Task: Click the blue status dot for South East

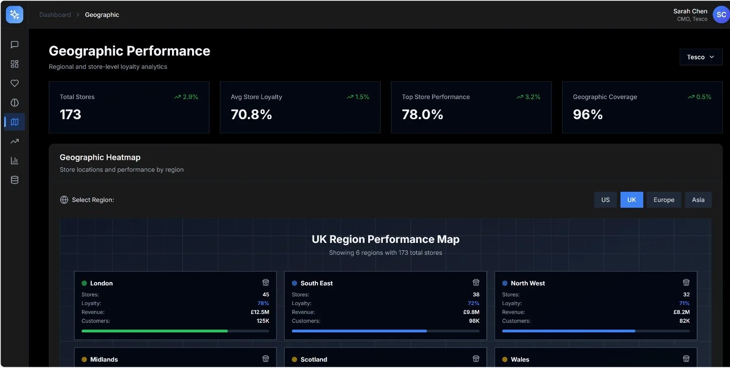Action: tap(294, 283)
